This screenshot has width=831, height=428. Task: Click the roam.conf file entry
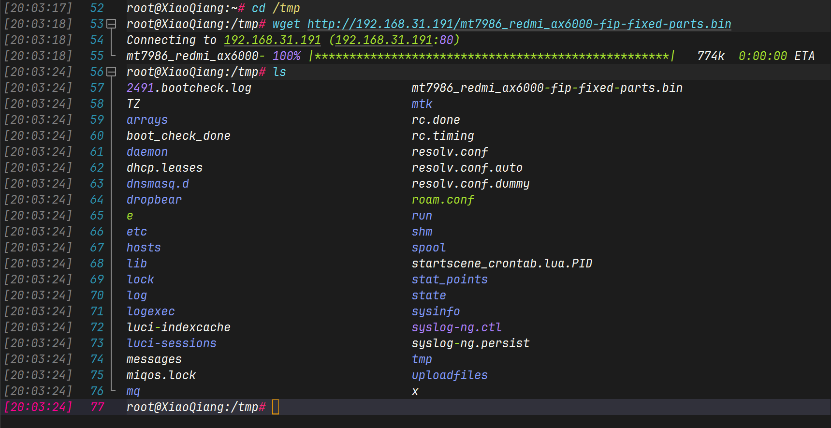click(442, 200)
